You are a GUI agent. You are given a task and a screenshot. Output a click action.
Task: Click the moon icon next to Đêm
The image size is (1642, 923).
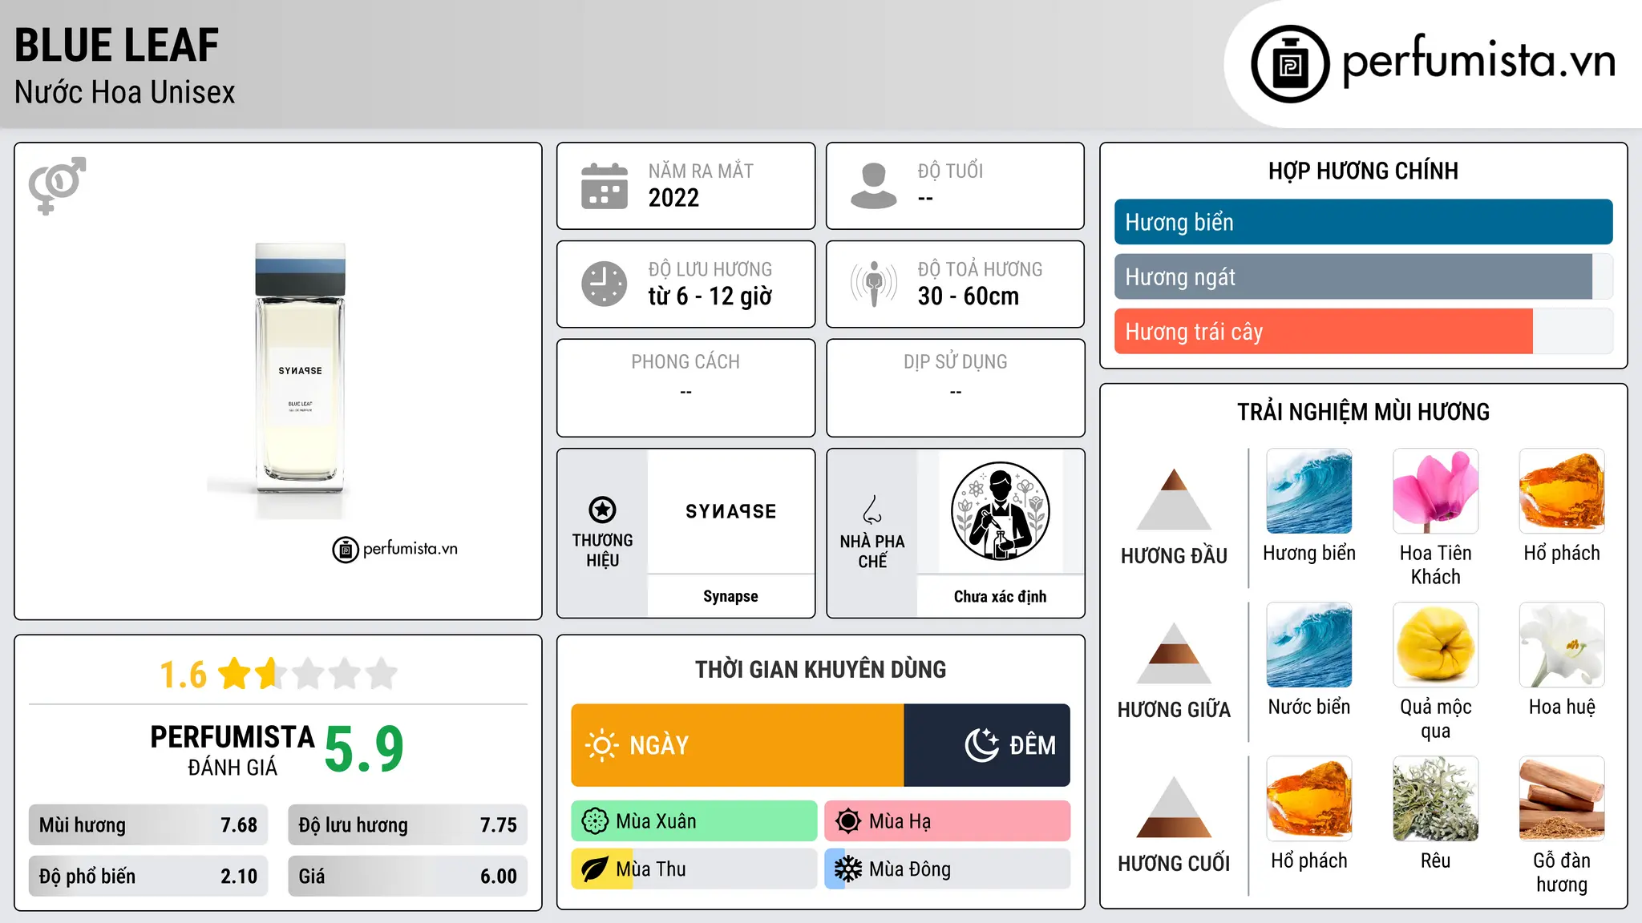[981, 745]
